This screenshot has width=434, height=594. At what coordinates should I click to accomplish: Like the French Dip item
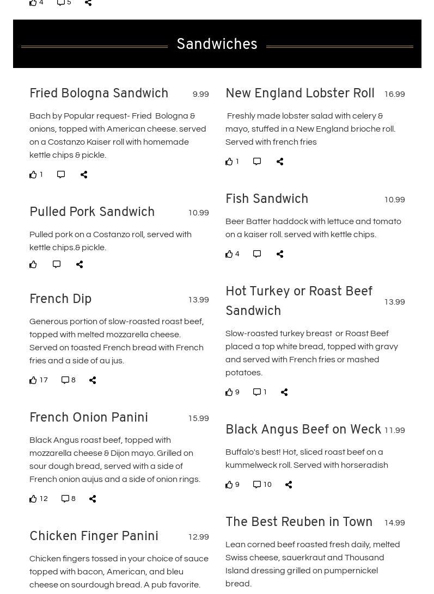33,380
